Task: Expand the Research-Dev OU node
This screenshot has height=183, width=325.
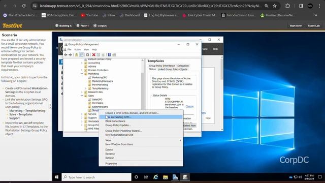Action: click(x=82, y=92)
